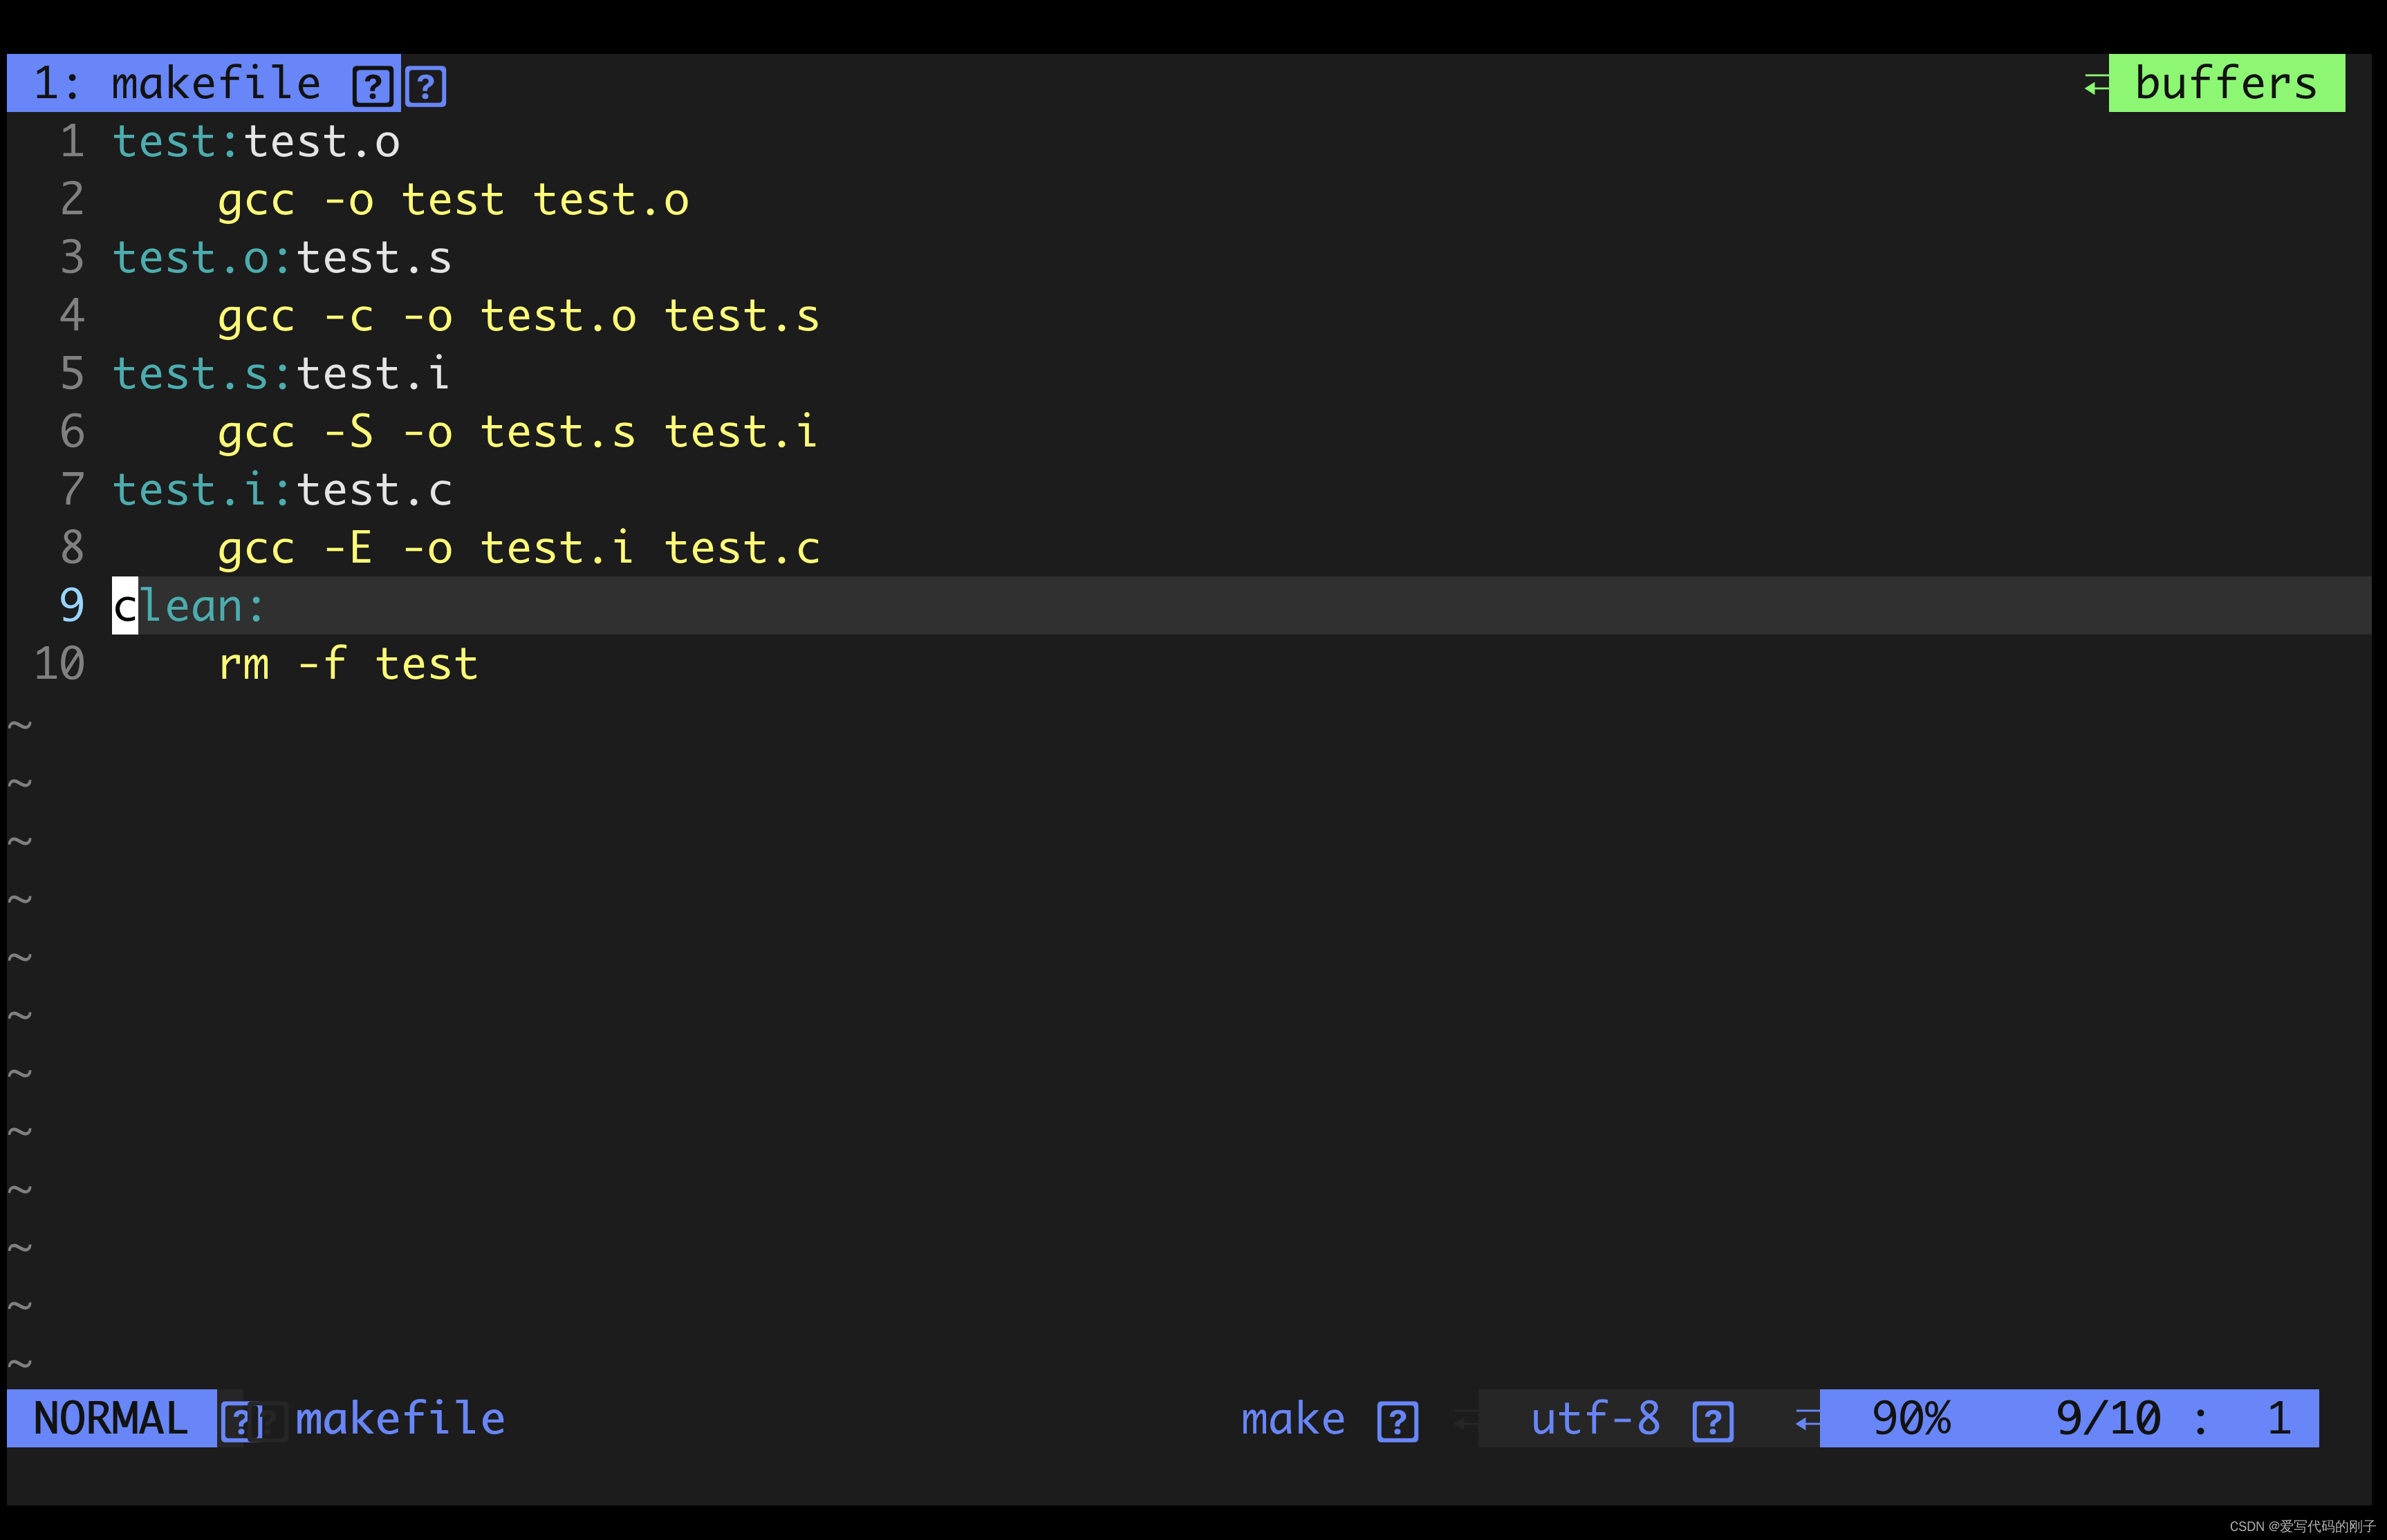This screenshot has width=2387, height=1540.
Task: Click the 'make' filetype indicator
Action: (x=1292, y=1419)
